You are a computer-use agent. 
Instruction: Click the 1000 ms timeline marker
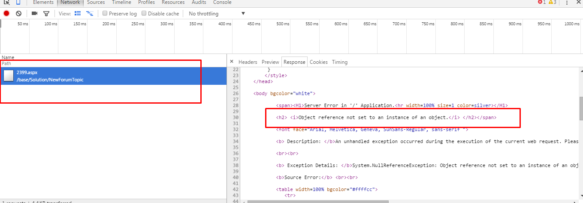(572, 24)
